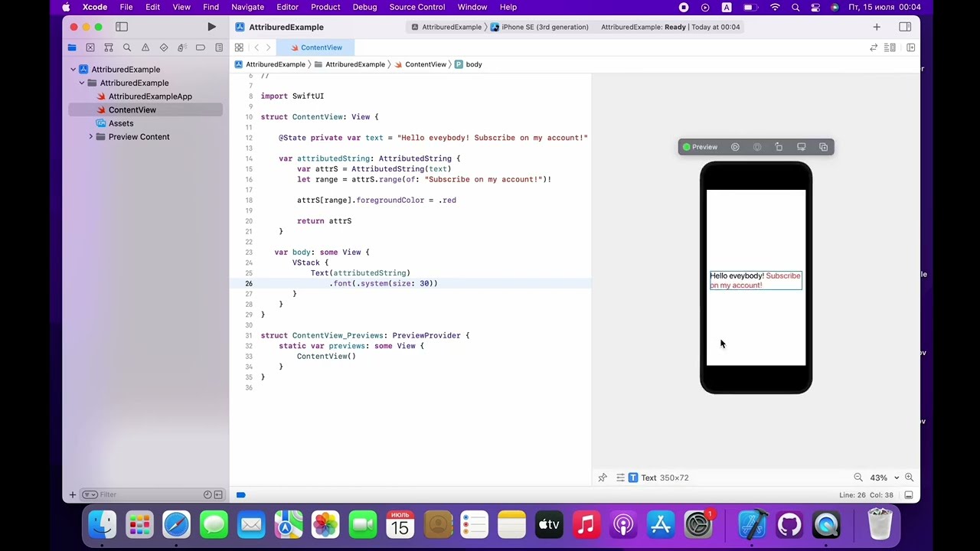Click the Ready activity status

pyautogui.click(x=670, y=27)
